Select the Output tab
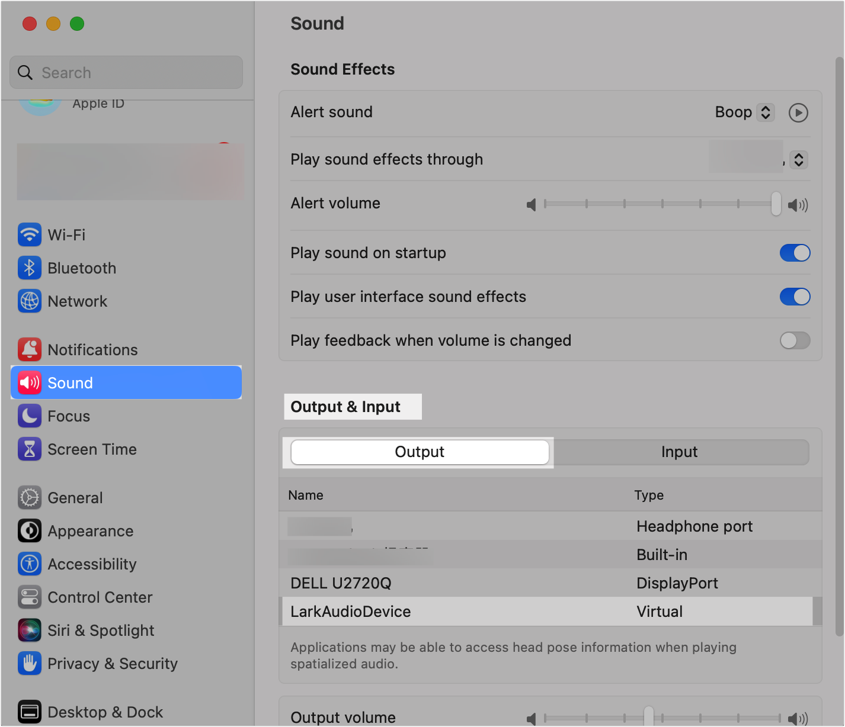The height and width of the screenshot is (727, 845). tap(419, 452)
